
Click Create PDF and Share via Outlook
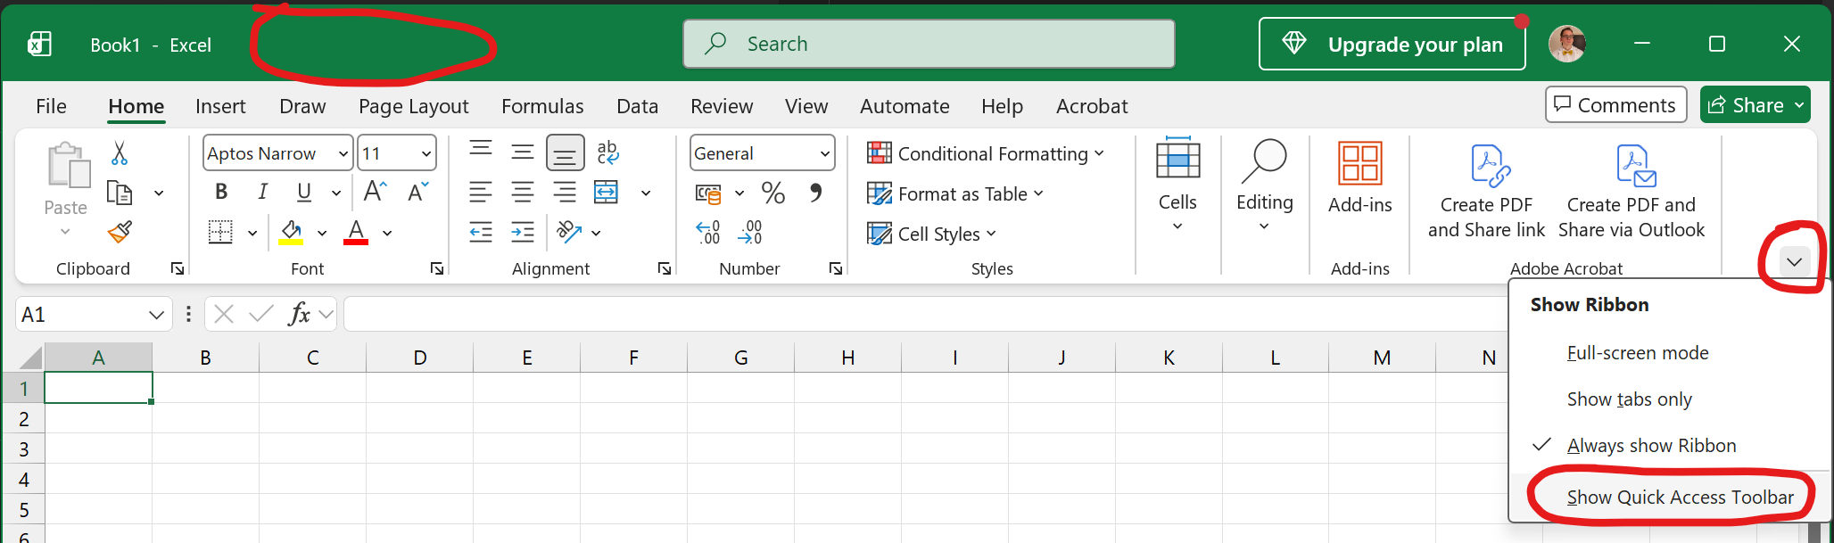1632,192
